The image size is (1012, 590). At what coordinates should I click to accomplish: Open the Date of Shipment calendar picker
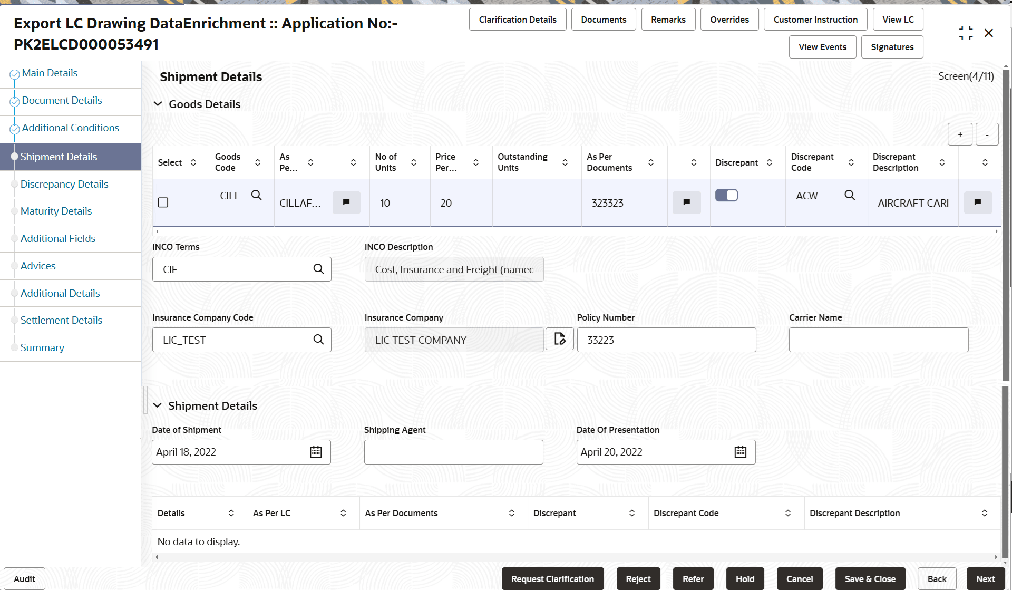[x=315, y=452]
